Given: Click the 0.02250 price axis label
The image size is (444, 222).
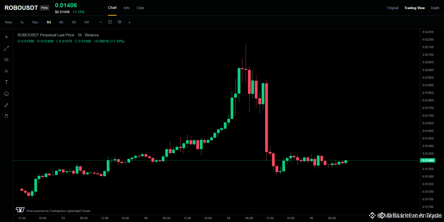Looking at the screenshot, I should [x=428, y=32].
